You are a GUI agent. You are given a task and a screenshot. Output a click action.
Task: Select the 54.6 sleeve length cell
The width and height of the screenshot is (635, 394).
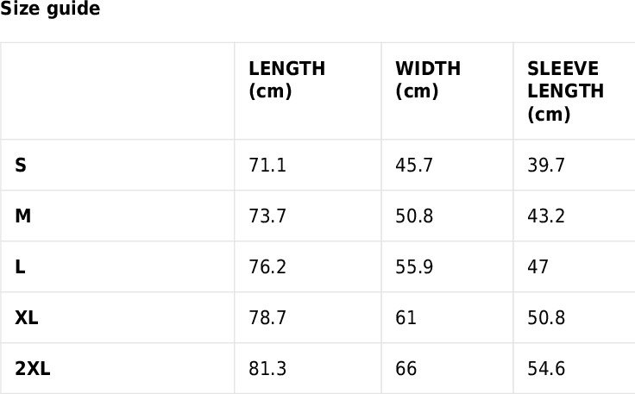(x=546, y=369)
